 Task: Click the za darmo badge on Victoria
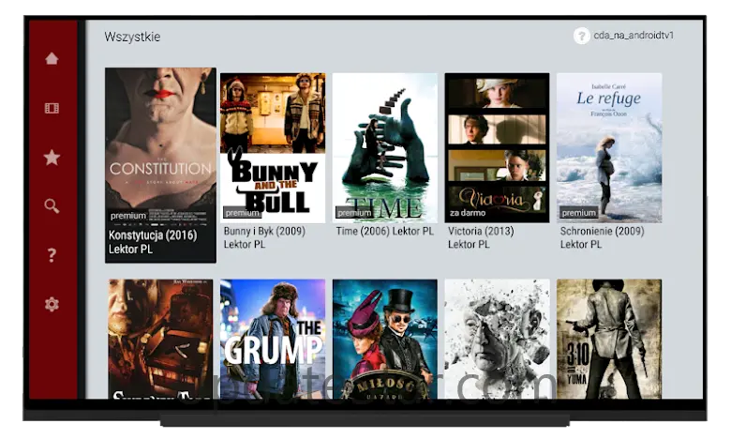point(468,212)
